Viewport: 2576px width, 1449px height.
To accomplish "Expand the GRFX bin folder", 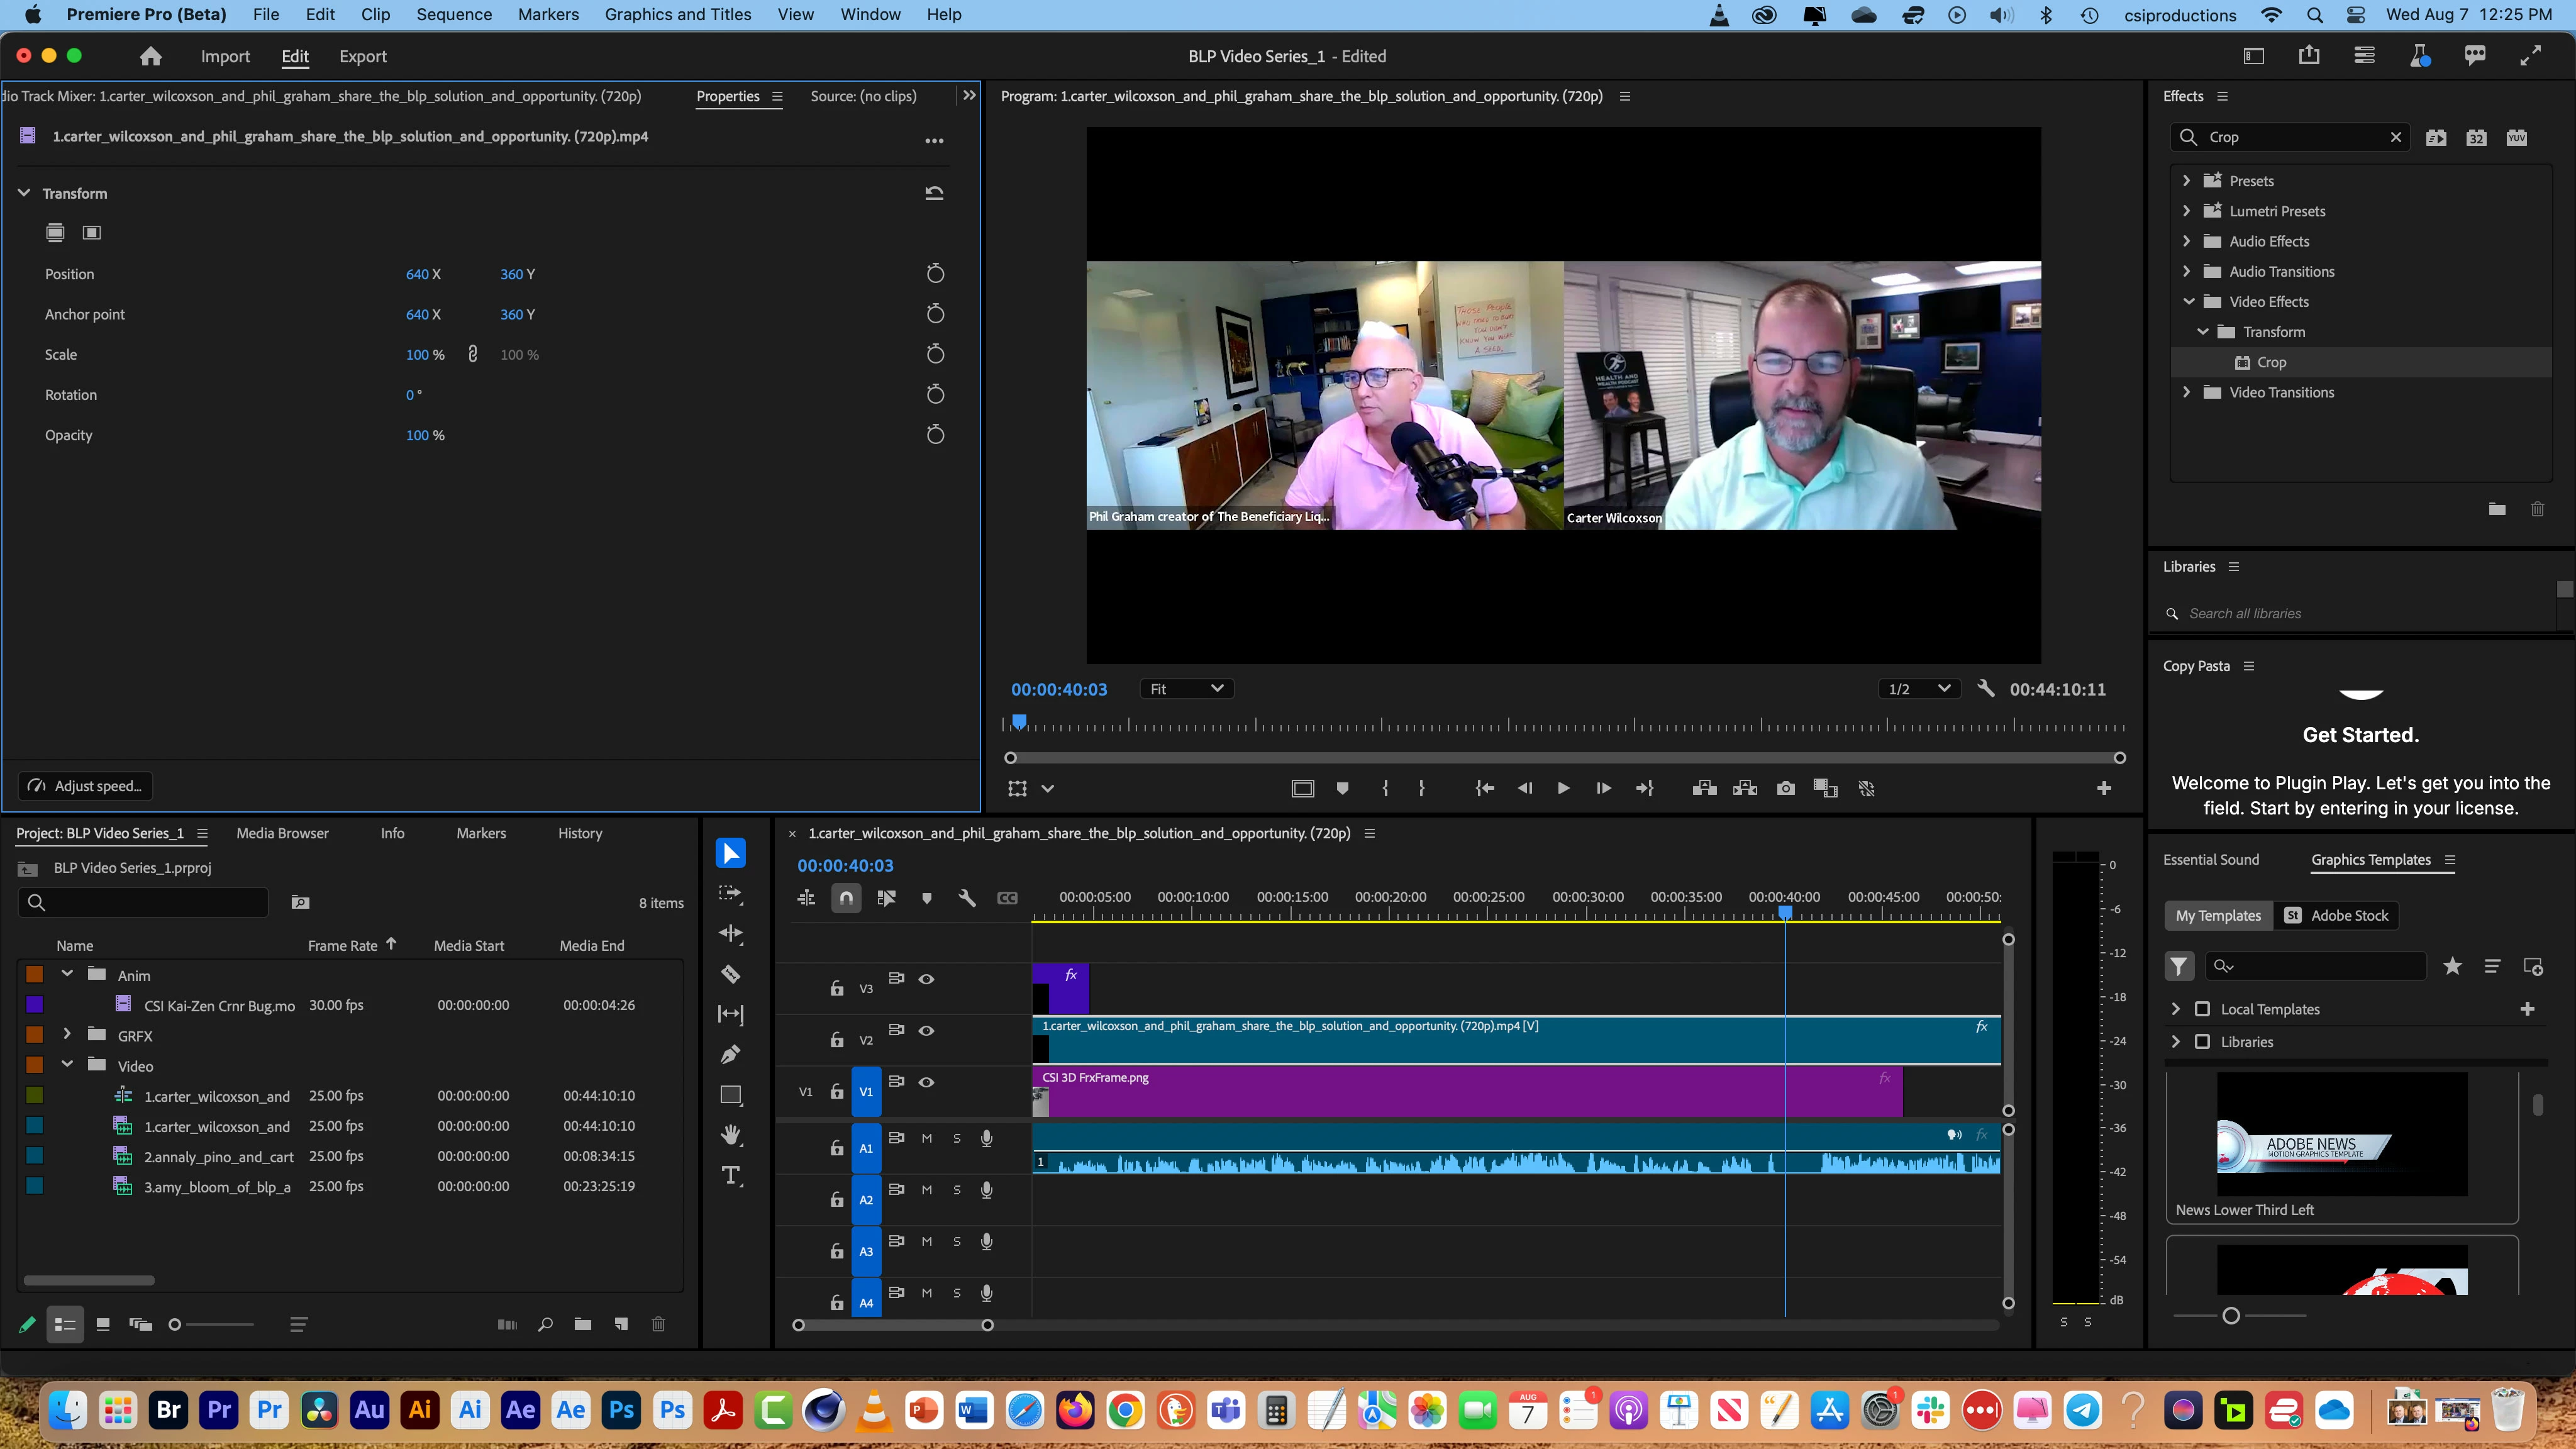I will pos(67,1034).
